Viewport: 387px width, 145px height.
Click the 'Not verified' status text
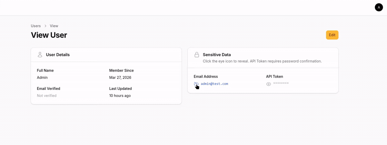coord(47,96)
